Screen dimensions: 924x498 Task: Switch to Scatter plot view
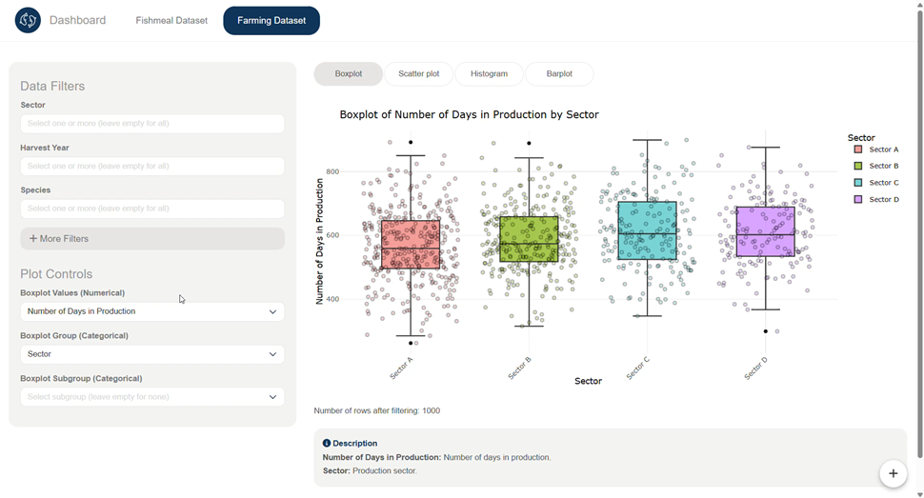[x=418, y=73]
